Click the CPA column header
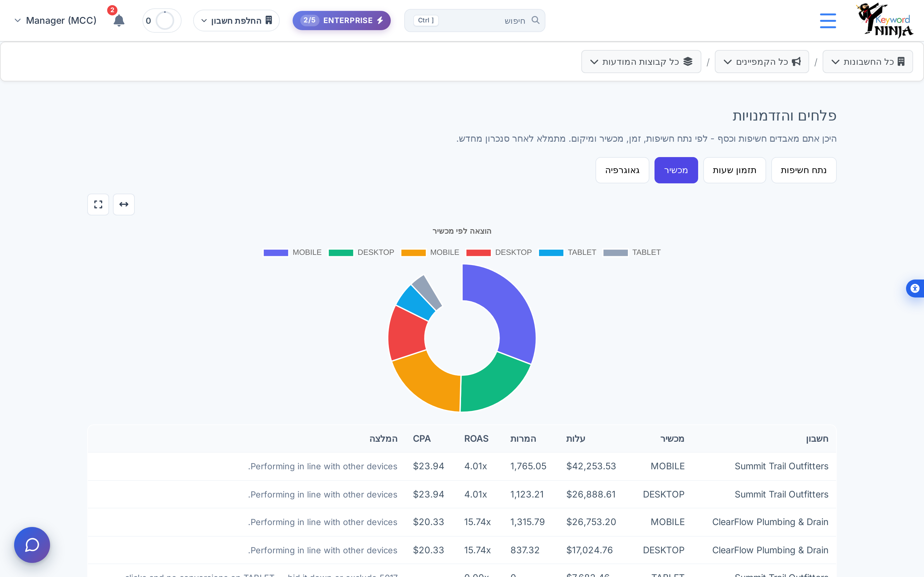924x577 pixels. tap(422, 439)
